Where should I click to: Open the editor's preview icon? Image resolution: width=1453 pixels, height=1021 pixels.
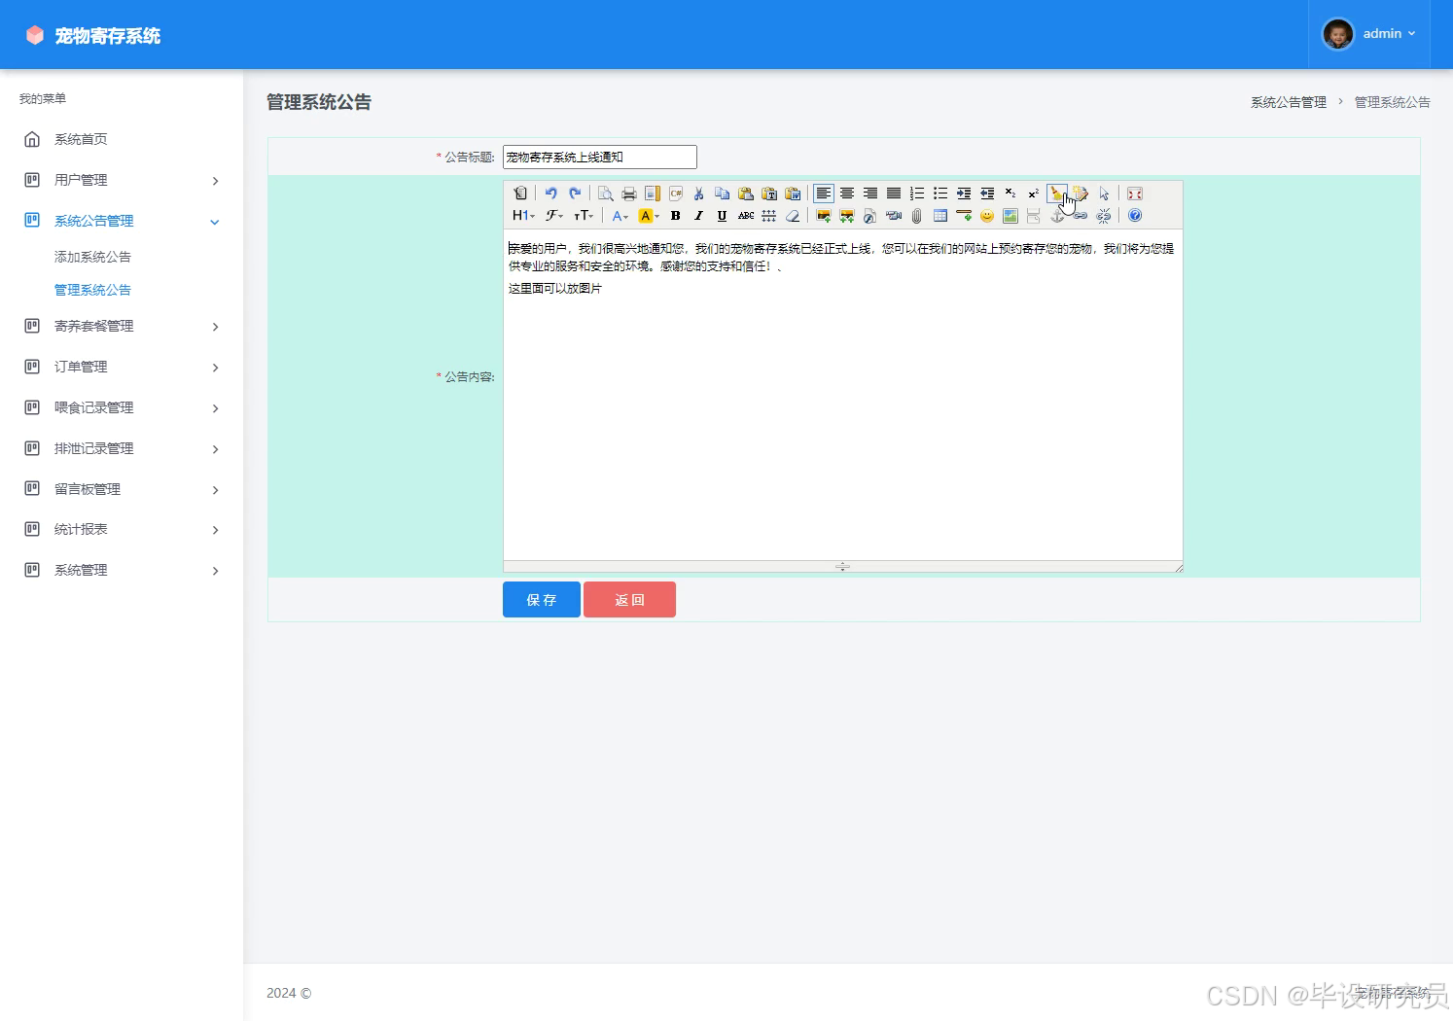[x=605, y=194]
